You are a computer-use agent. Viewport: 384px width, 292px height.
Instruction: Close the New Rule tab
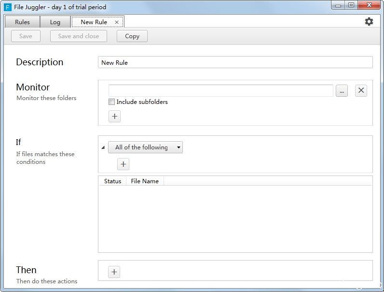point(117,22)
